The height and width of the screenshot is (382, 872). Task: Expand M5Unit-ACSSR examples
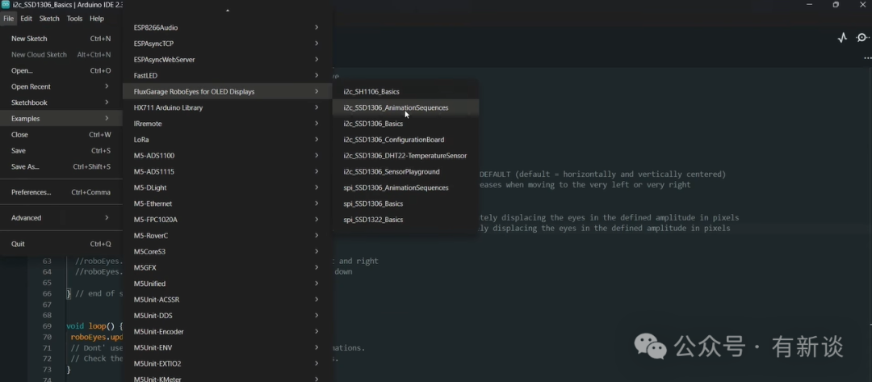pyautogui.click(x=228, y=300)
